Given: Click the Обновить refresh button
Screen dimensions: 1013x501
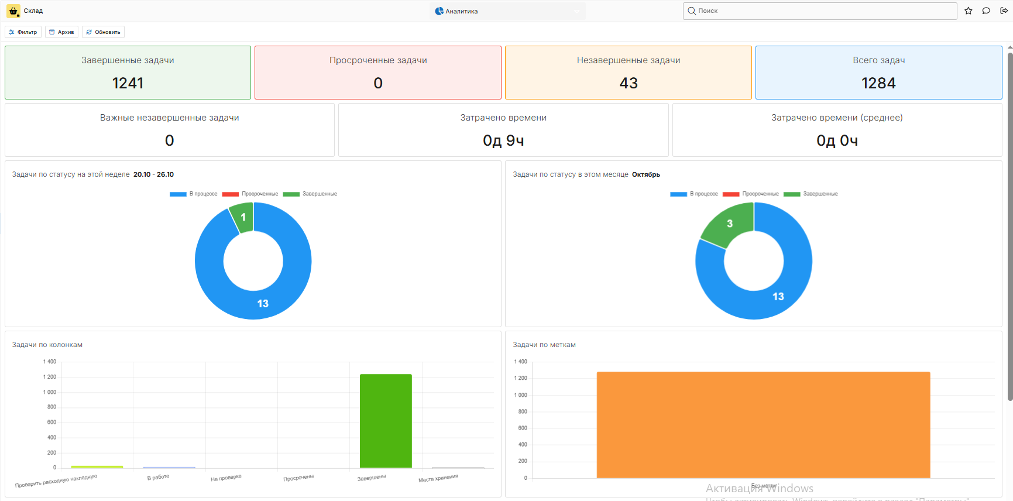Looking at the screenshot, I should click(103, 32).
